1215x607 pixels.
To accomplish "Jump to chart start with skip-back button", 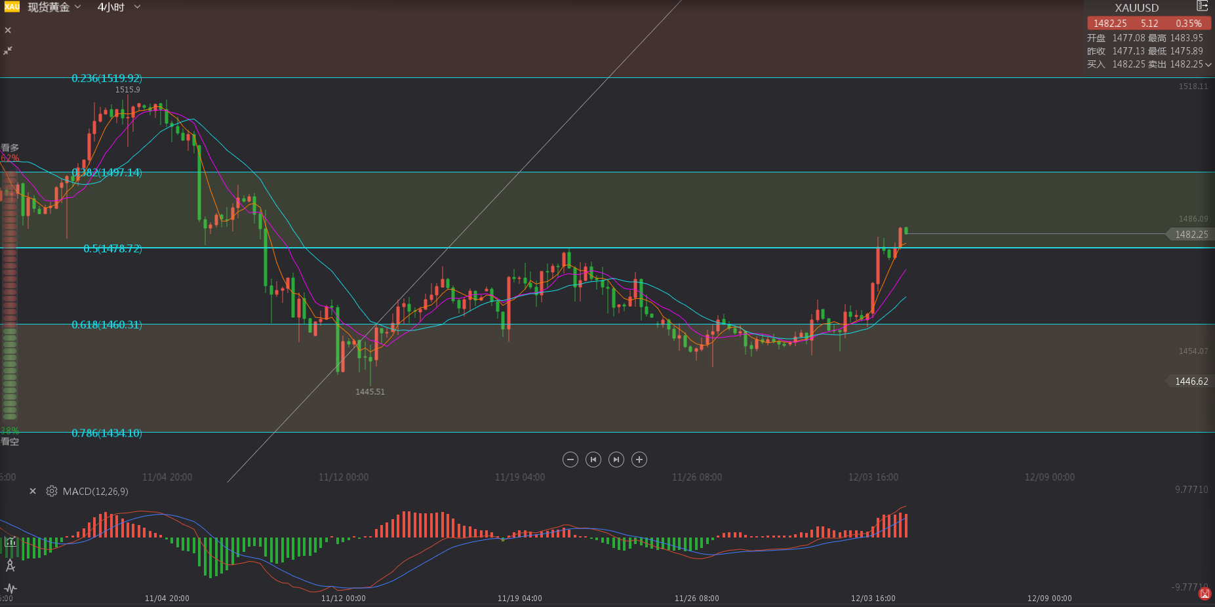I will coord(593,460).
